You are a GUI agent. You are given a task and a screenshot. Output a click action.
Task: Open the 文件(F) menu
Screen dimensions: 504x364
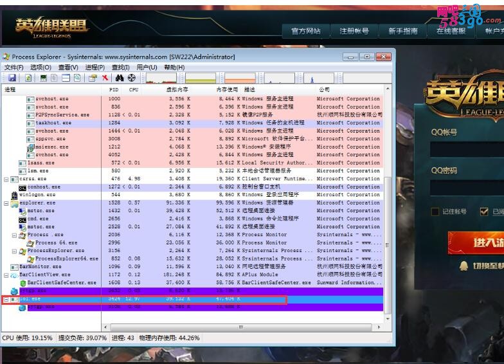click(14, 67)
